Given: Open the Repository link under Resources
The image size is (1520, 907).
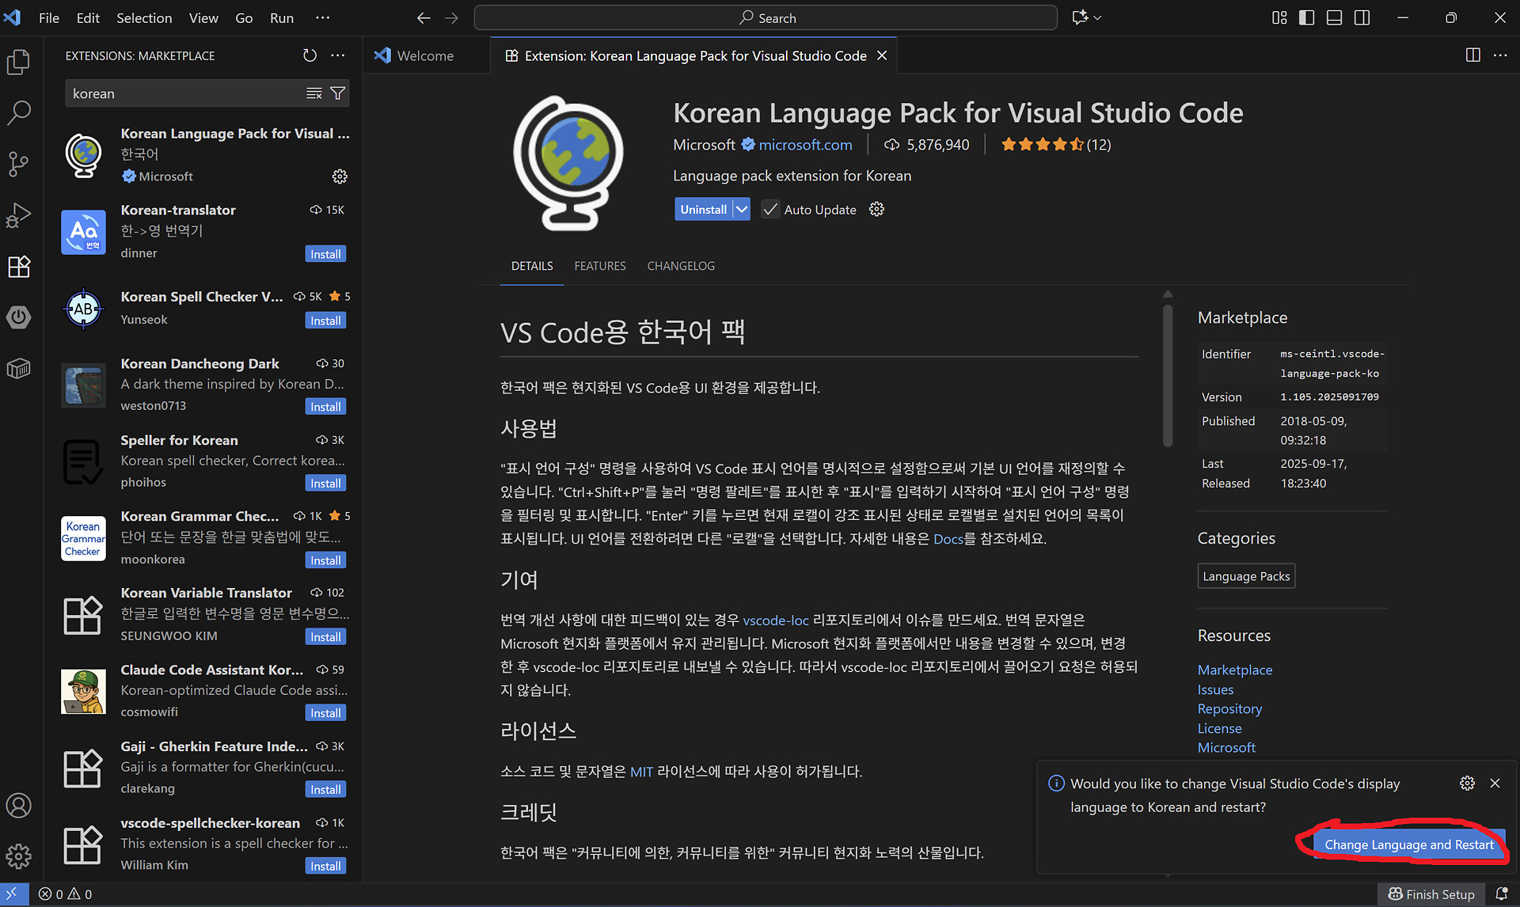Looking at the screenshot, I should [1229, 709].
